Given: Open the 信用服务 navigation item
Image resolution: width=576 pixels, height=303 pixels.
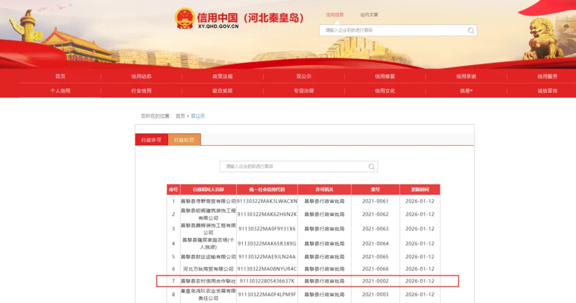Looking at the screenshot, I should click(x=547, y=76).
